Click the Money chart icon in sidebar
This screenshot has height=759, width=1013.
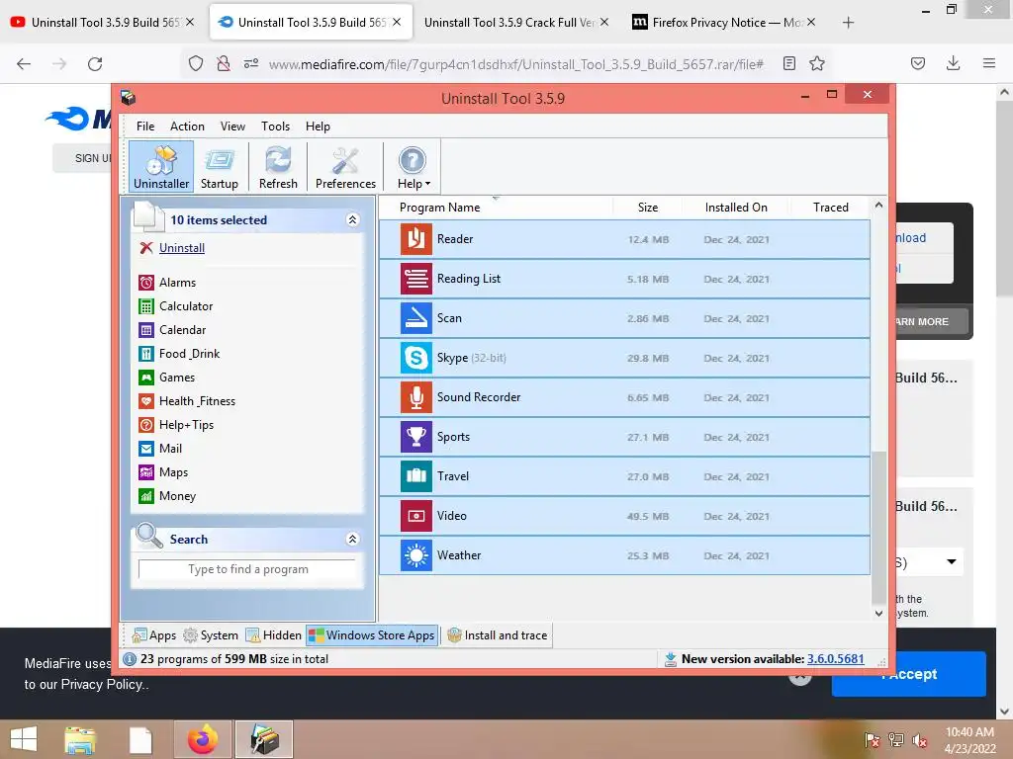pyautogui.click(x=146, y=496)
